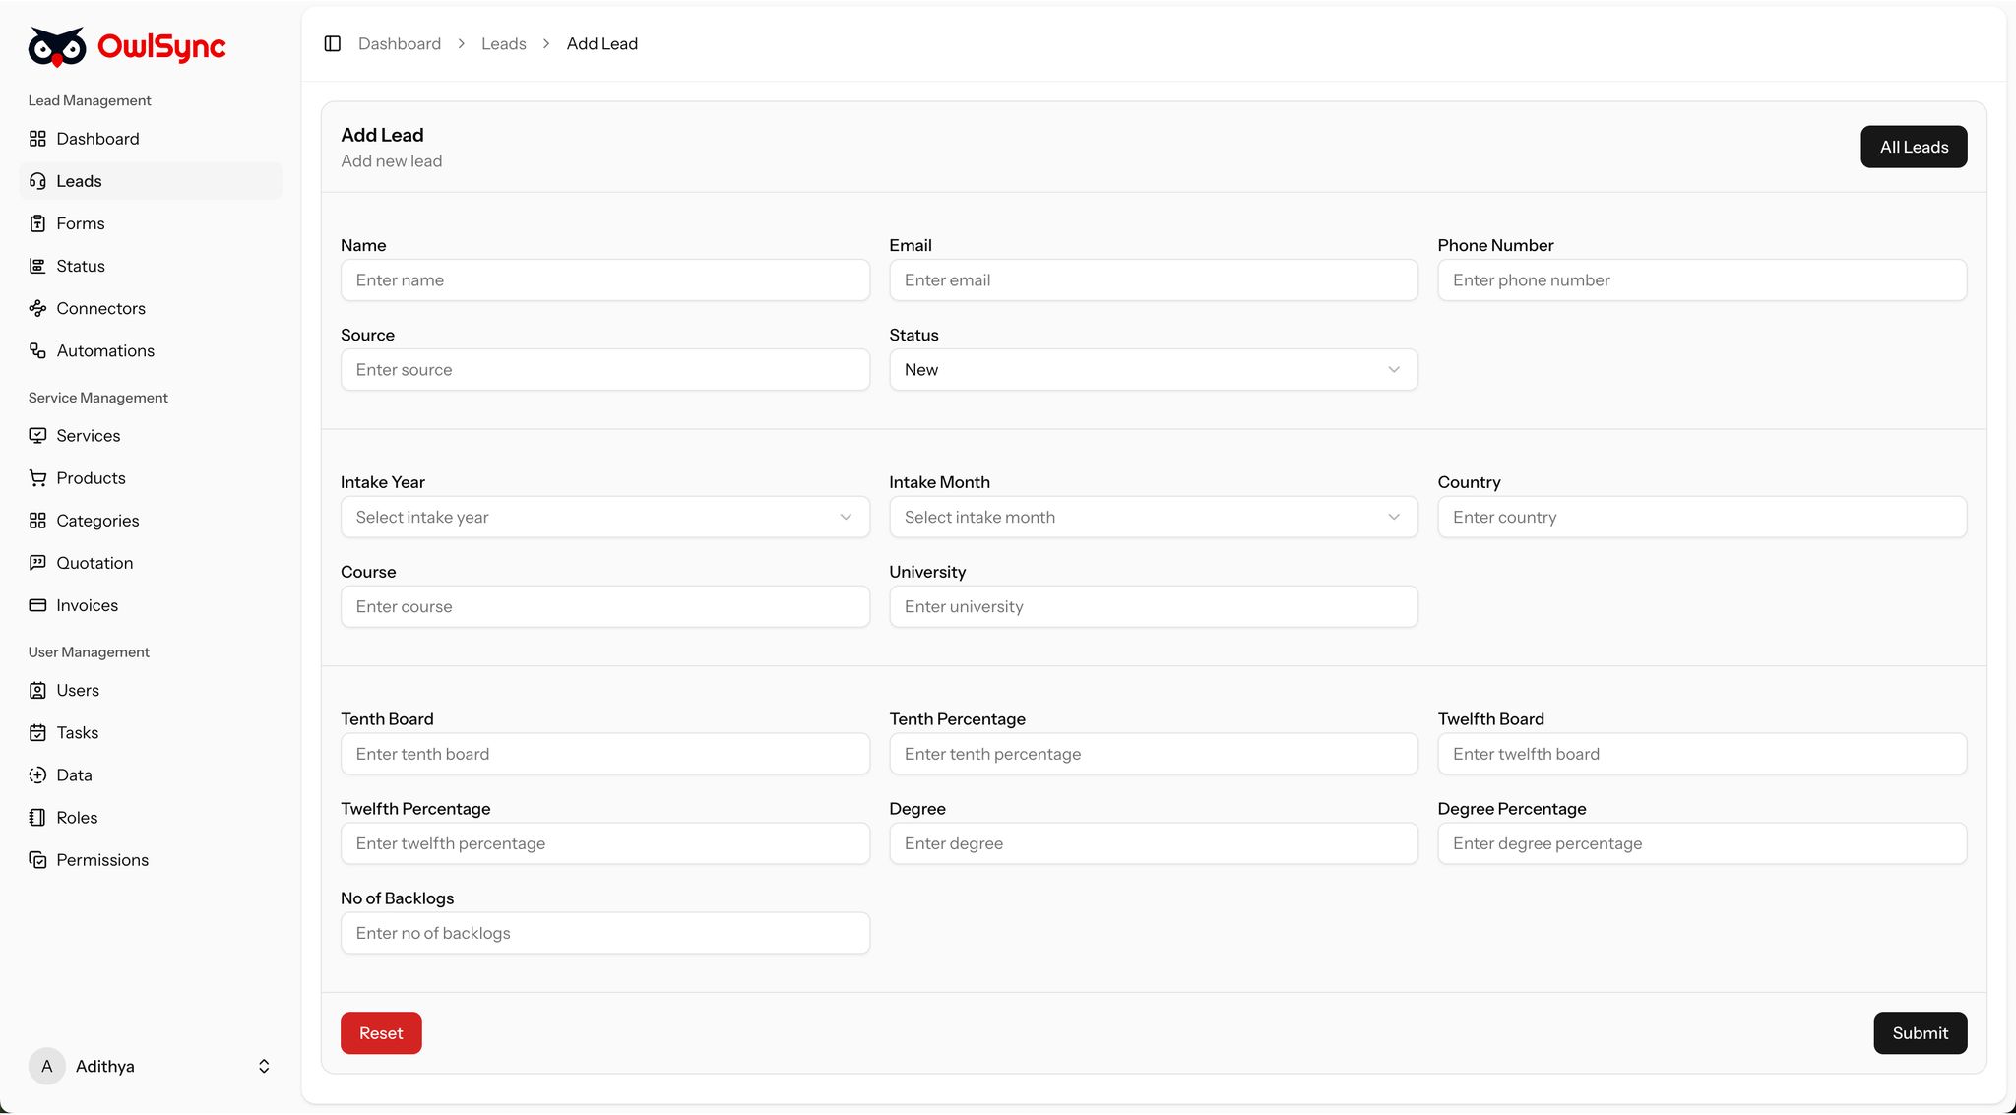2016x1115 pixels.
Task: Submit the lead form
Action: [1920, 1033]
